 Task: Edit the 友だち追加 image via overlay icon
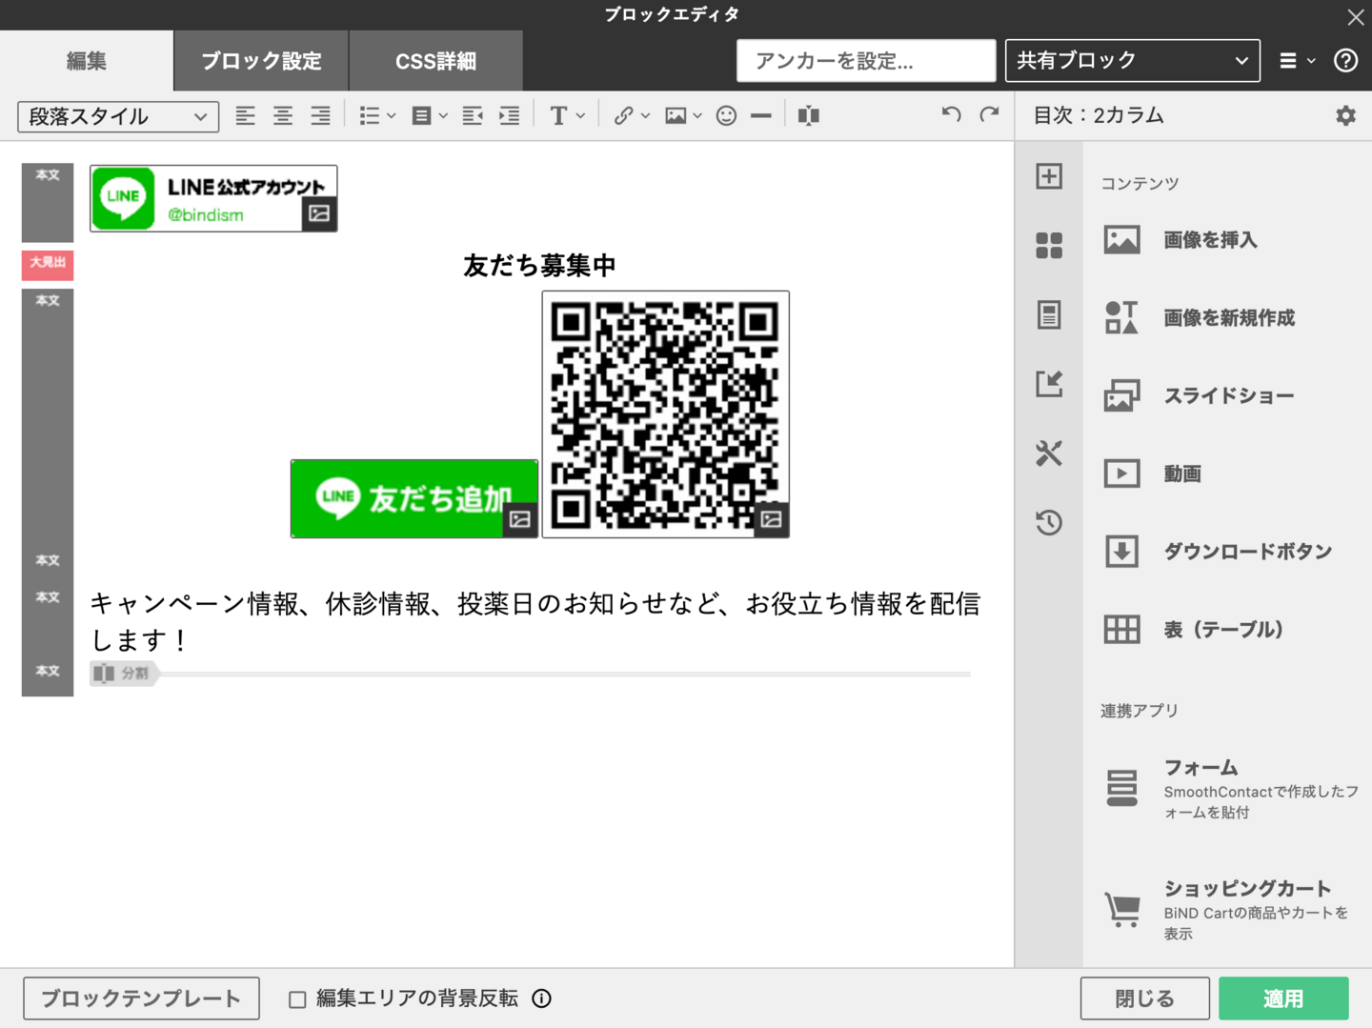pyautogui.click(x=520, y=519)
